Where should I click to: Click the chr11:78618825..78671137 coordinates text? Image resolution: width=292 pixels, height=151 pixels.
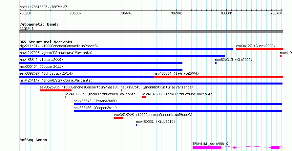click(x=43, y=7)
